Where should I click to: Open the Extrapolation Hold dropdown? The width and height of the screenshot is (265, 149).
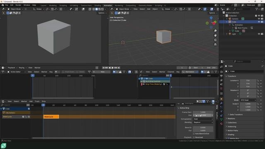point(203,119)
